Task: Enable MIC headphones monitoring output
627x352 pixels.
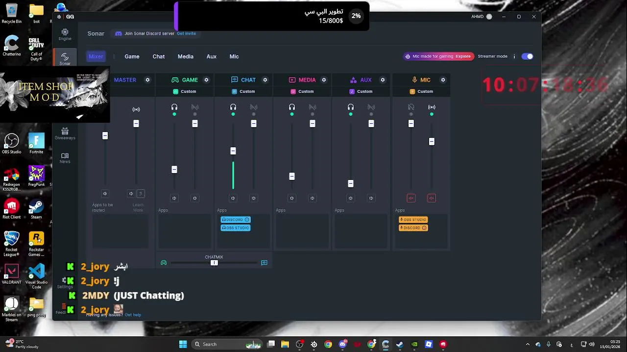Action: (x=411, y=107)
